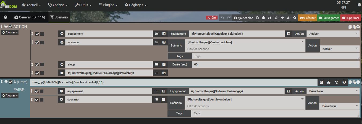Click the export share arrow icon
Viewport: 362px width, 124px height.
click(282, 18)
